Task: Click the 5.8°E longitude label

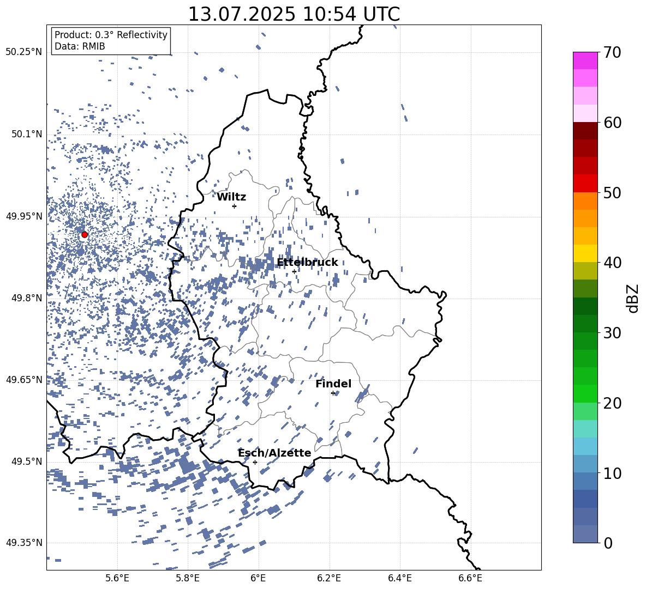Action: click(188, 578)
